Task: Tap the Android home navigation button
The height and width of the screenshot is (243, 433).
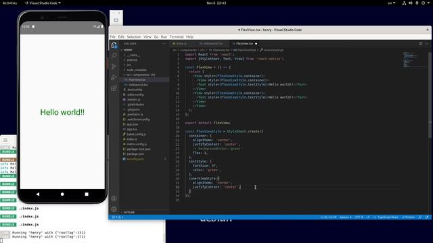Action: coord(62,194)
